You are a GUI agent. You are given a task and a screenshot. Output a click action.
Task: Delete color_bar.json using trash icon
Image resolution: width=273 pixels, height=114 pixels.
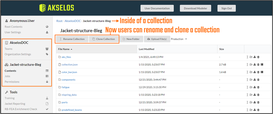tap(258, 72)
